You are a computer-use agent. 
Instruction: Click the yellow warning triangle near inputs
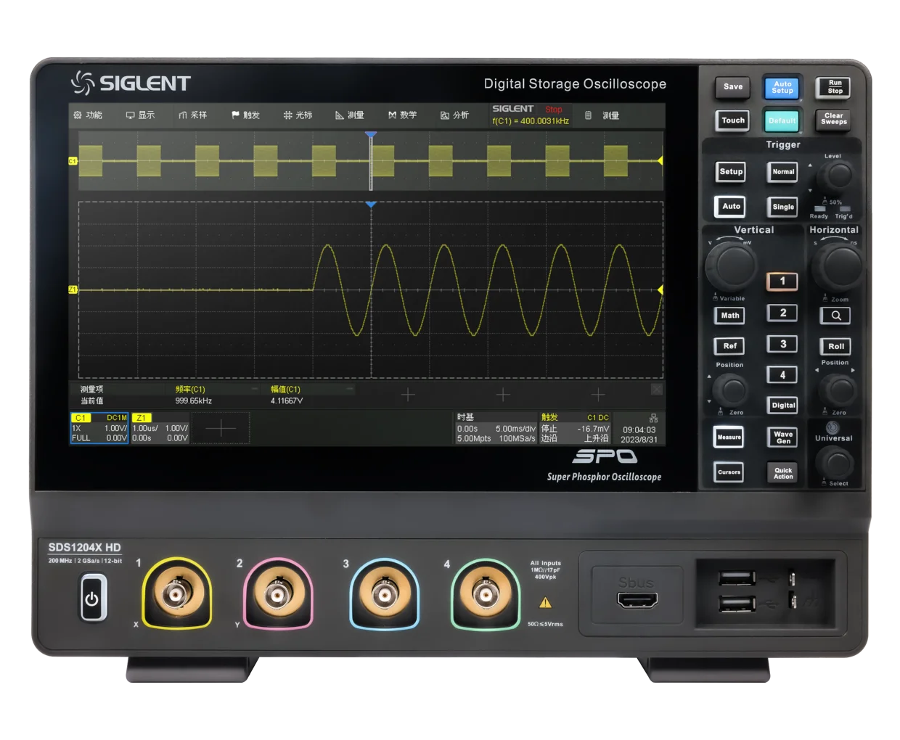point(545,602)
